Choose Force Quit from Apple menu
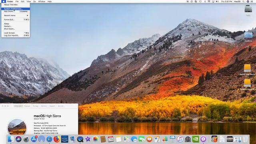The height and width of the screenshot is (144, 256). point(16,20)
